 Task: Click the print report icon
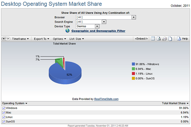(x=165, y=39)
